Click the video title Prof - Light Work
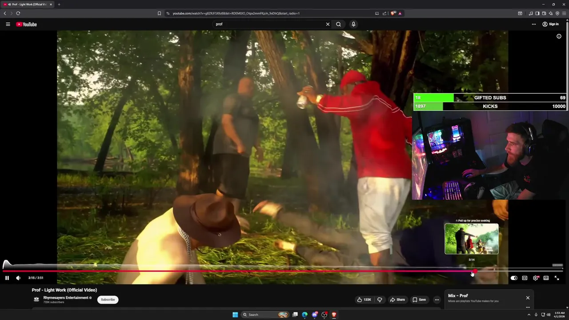 (x=64, y=290)
